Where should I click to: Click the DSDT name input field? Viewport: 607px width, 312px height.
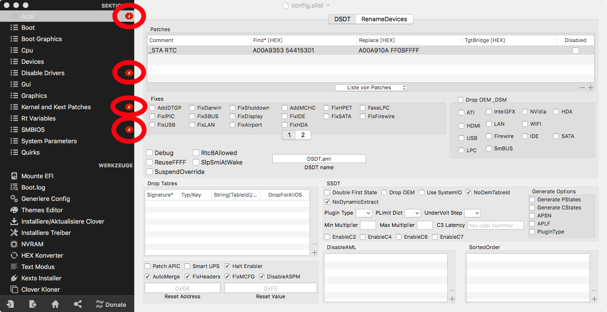319,159
